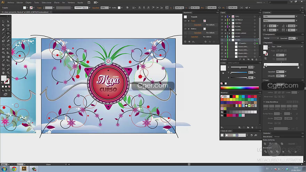Select the Rotate tool
The width and height of the screenshot is (306, 172).
(x=3, y=45)
